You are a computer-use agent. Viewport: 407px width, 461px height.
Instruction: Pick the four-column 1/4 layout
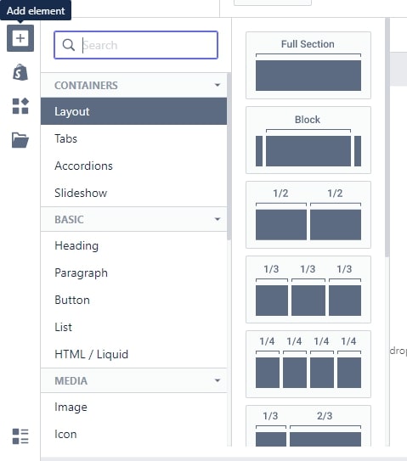click(308, 364)
